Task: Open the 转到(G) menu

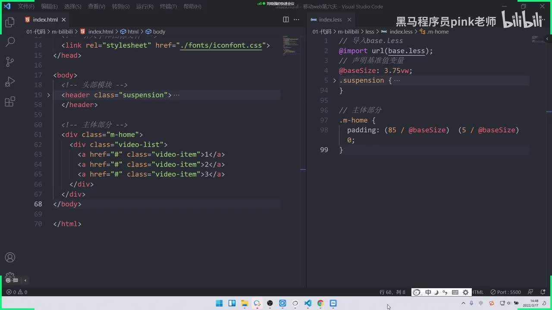Action: (120, 6)
